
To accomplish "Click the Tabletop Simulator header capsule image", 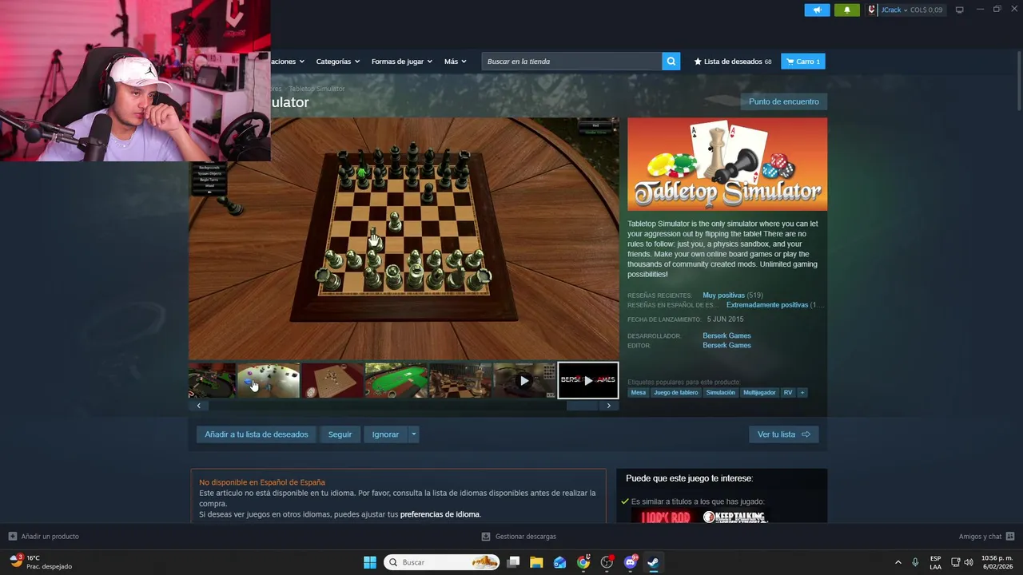I will [x=727, y=165].
